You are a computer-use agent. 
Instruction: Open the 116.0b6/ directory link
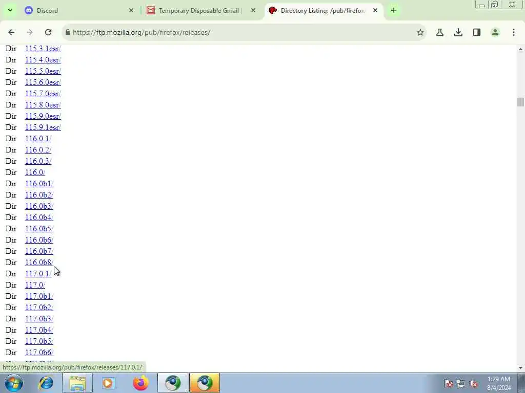(x=39, y=240)
